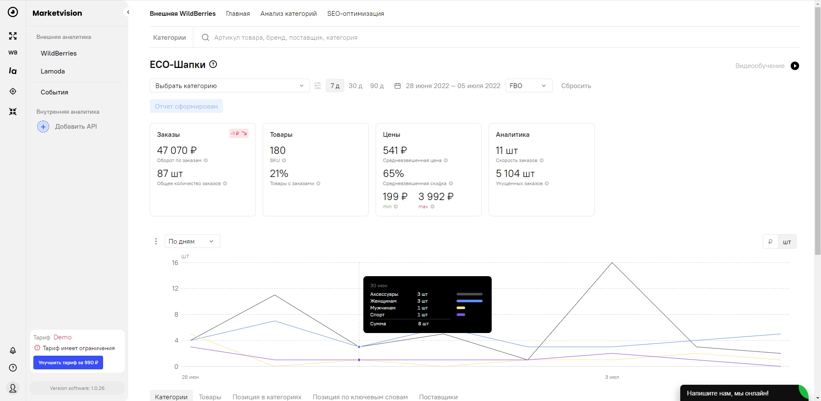The height and width of the screenshot is (401, 821).
Task: Click the Сбросить link
Action: coord(576,86)
